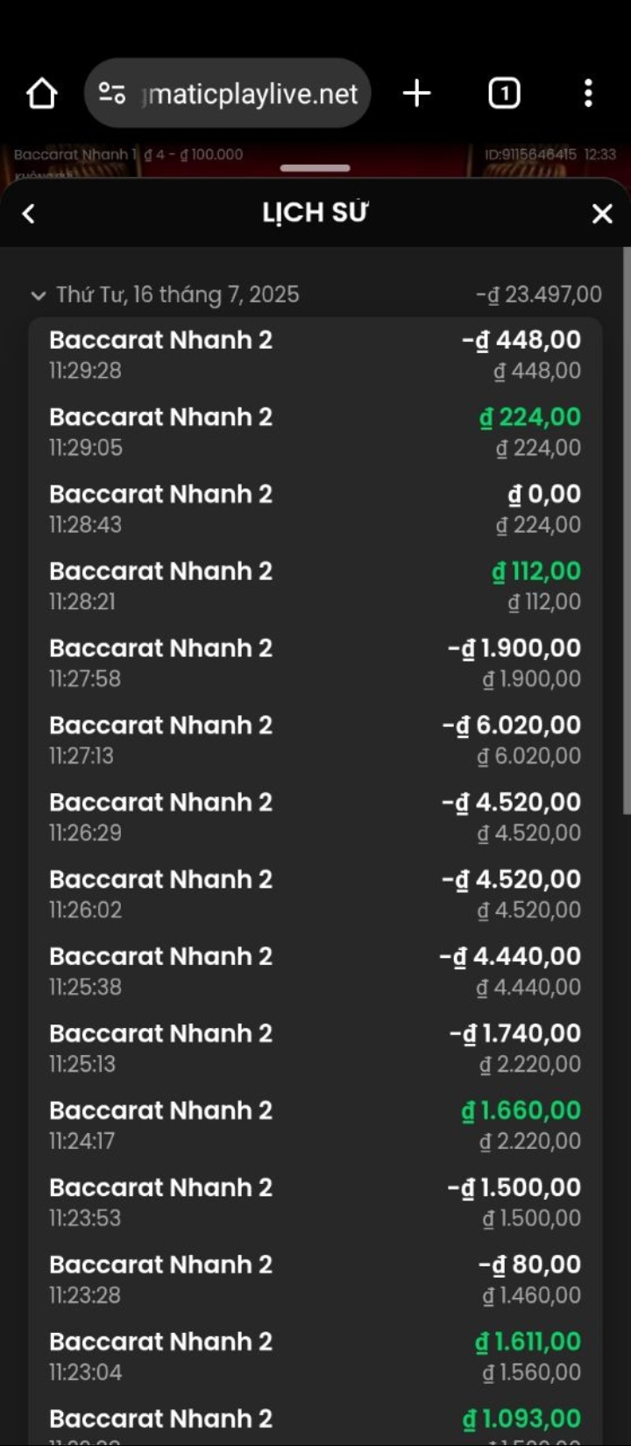631x1446 pixels.
Task: Open the browser three-dot menu
Action: (588, 93)
